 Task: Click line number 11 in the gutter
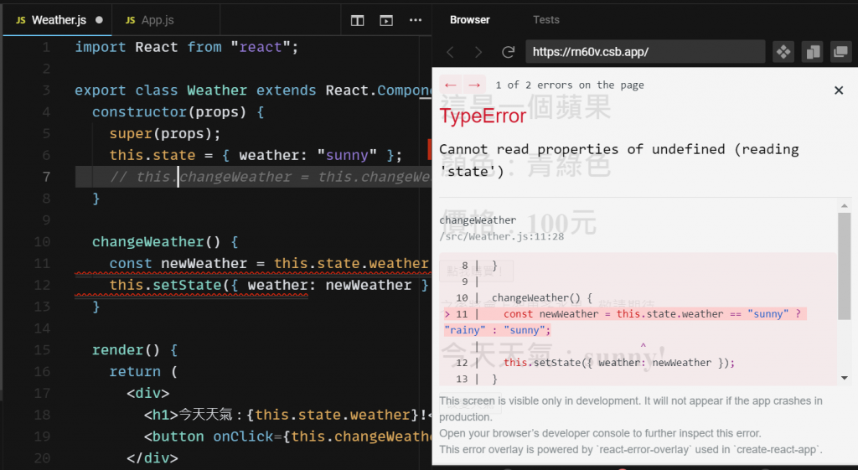pos(42,263)
